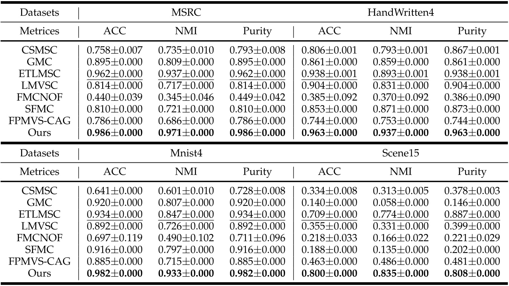Select the Scene15 dataset header
Image resolution: width=509 pixels, height=286 pixels.
[400, 153]
